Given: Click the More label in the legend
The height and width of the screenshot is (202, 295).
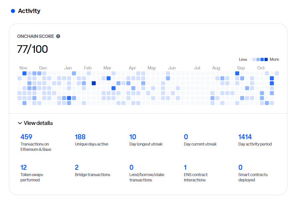Looking at the screenshot, I should coord(274,59).
